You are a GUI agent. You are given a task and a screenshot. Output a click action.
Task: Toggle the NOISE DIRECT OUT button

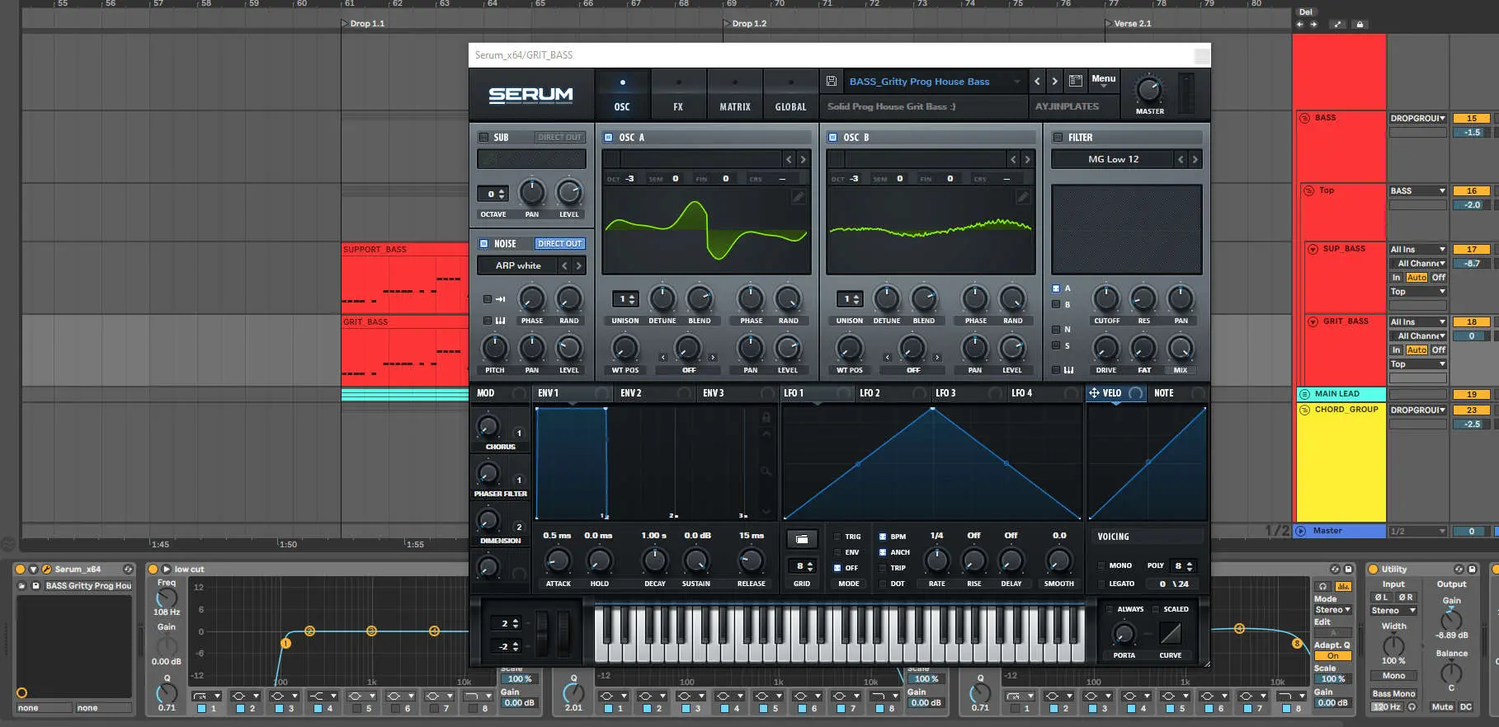point(559,244)
